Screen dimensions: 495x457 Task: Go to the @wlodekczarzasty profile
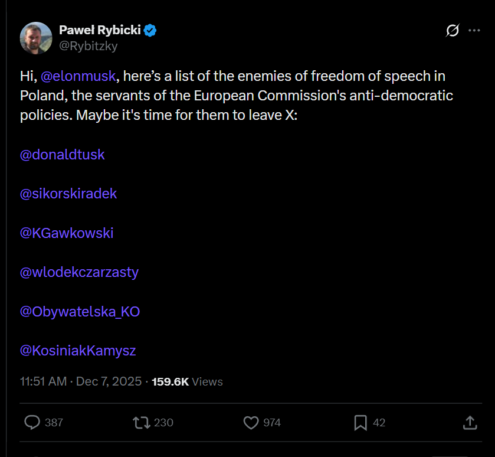pyautogui.click(x=79, y=272)
